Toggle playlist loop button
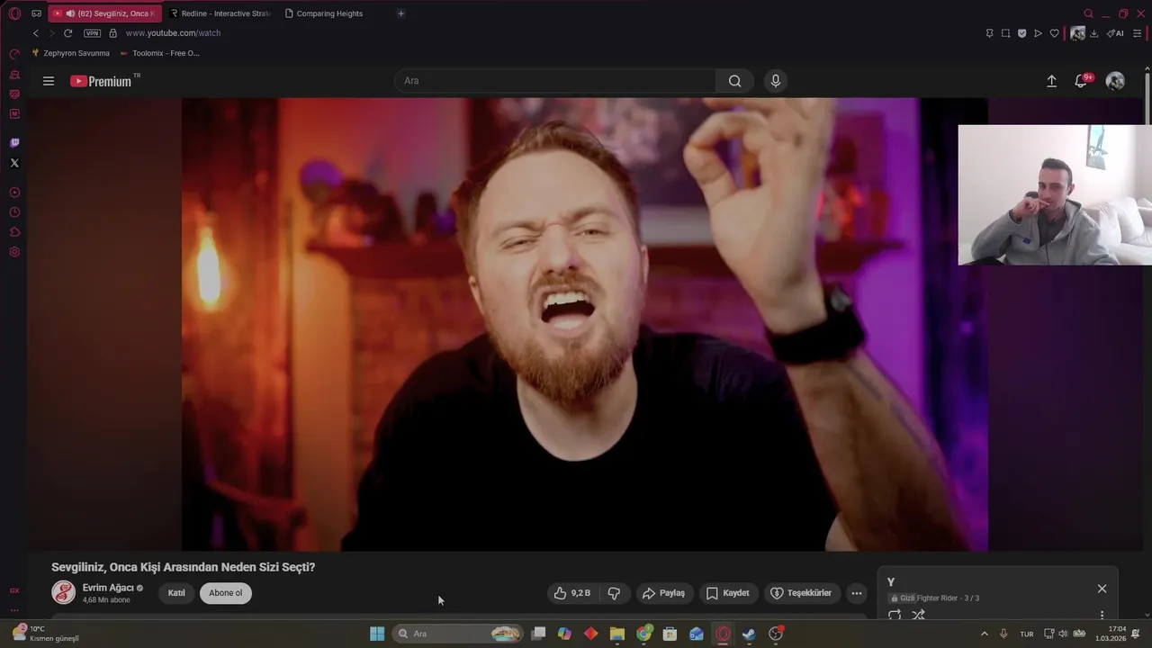 pyautogui.click(x=895, y=616)
